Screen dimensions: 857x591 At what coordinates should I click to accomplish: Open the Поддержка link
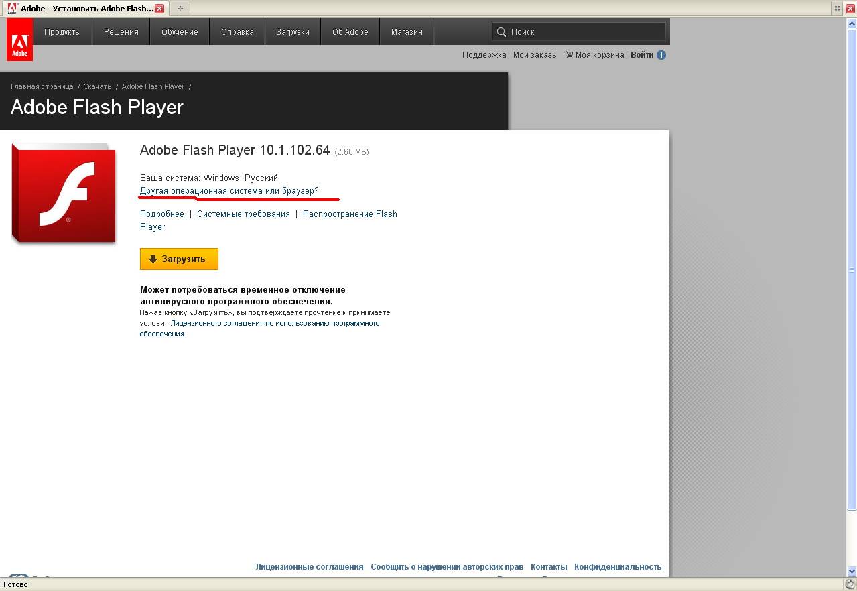point(484,55)
